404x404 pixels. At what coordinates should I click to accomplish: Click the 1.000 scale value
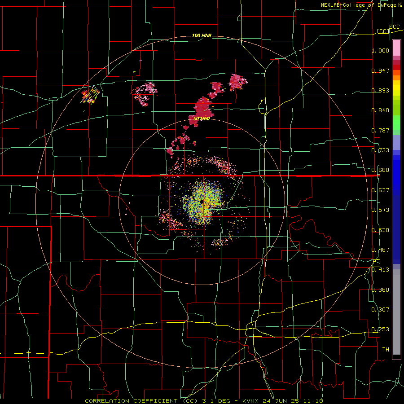(x=380, y=50)
